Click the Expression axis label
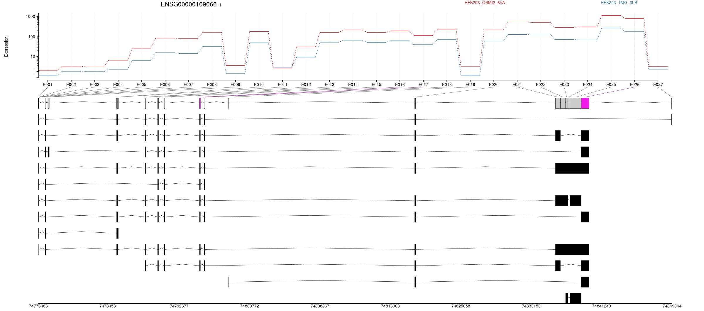The width and height of the screenshot is (704, 311). 6,46
